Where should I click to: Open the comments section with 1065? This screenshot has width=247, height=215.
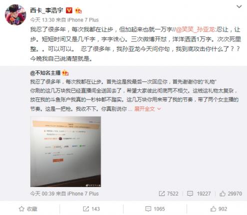point(155,209)
